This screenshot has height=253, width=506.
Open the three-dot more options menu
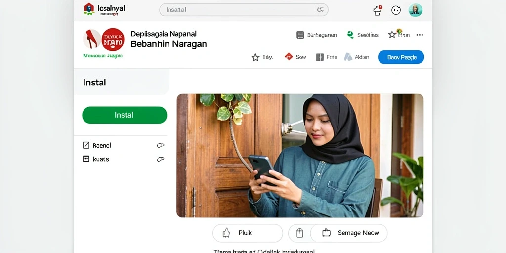point(420,35)
